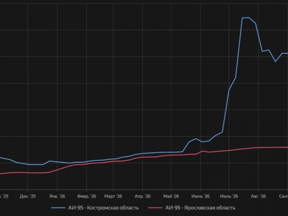
Task: Click blue line swatch for Костромская область
Action: pos(58,208)
